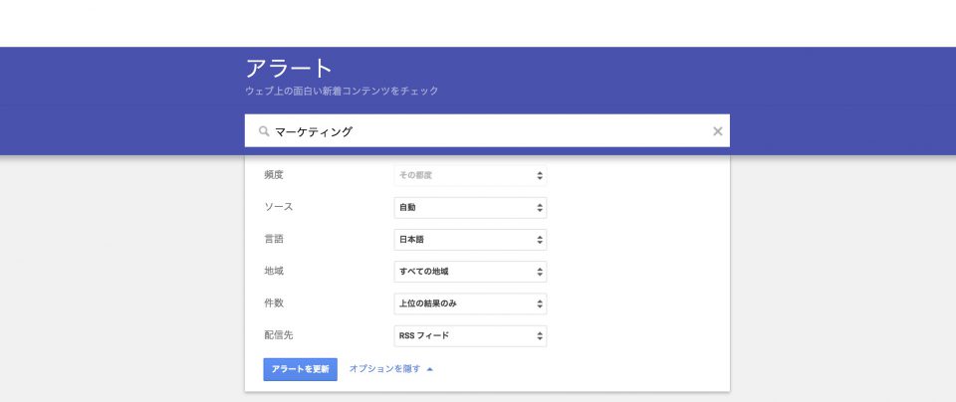The width and height of the screenshot is (956, 402).
Task: Click the up-down arrows on the 地域 selector
Action: click(539, 272)
